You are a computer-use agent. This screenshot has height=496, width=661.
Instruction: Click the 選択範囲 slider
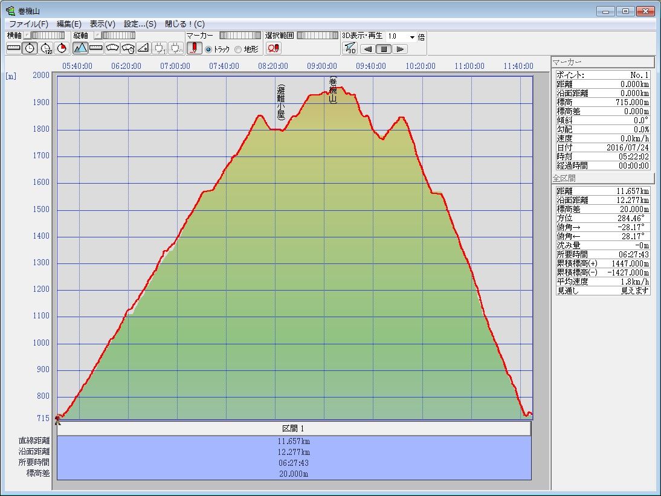(317, 36)
